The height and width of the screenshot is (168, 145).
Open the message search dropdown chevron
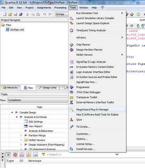tap(117, 154)
